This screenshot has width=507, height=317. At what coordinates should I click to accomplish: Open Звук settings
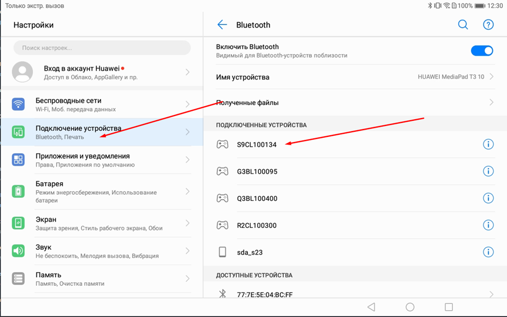point(102,251)
